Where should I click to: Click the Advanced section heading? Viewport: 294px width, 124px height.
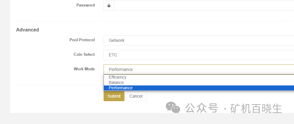(27, 30)
